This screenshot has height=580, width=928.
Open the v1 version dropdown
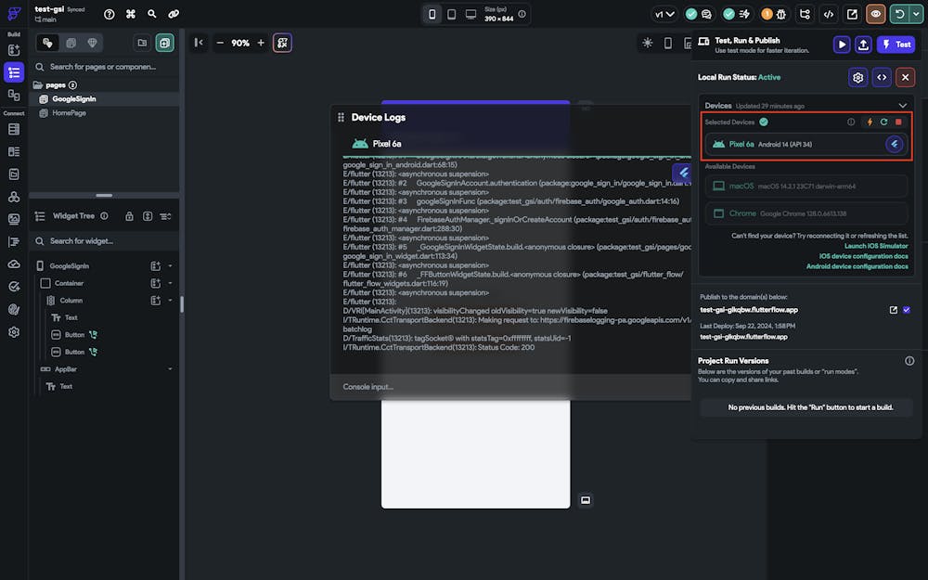(664, 14)
